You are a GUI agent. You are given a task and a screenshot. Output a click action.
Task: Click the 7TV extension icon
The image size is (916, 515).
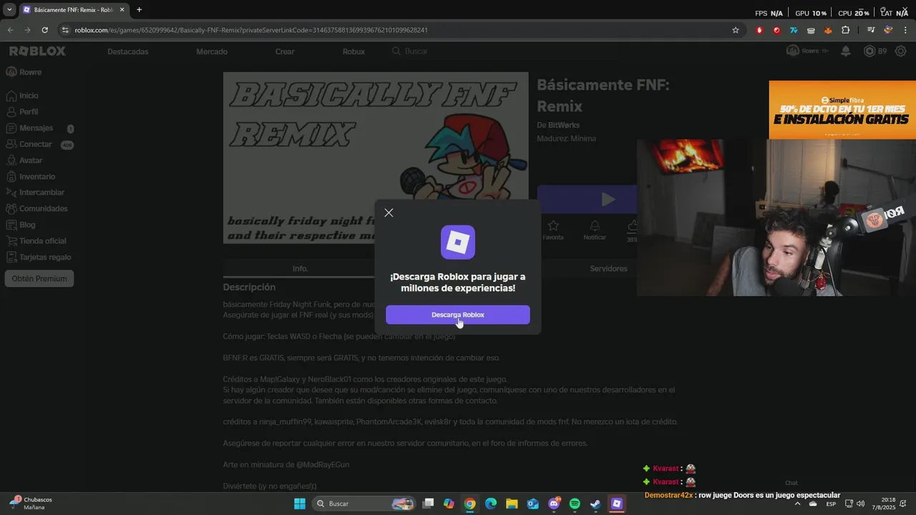point(794,30)
